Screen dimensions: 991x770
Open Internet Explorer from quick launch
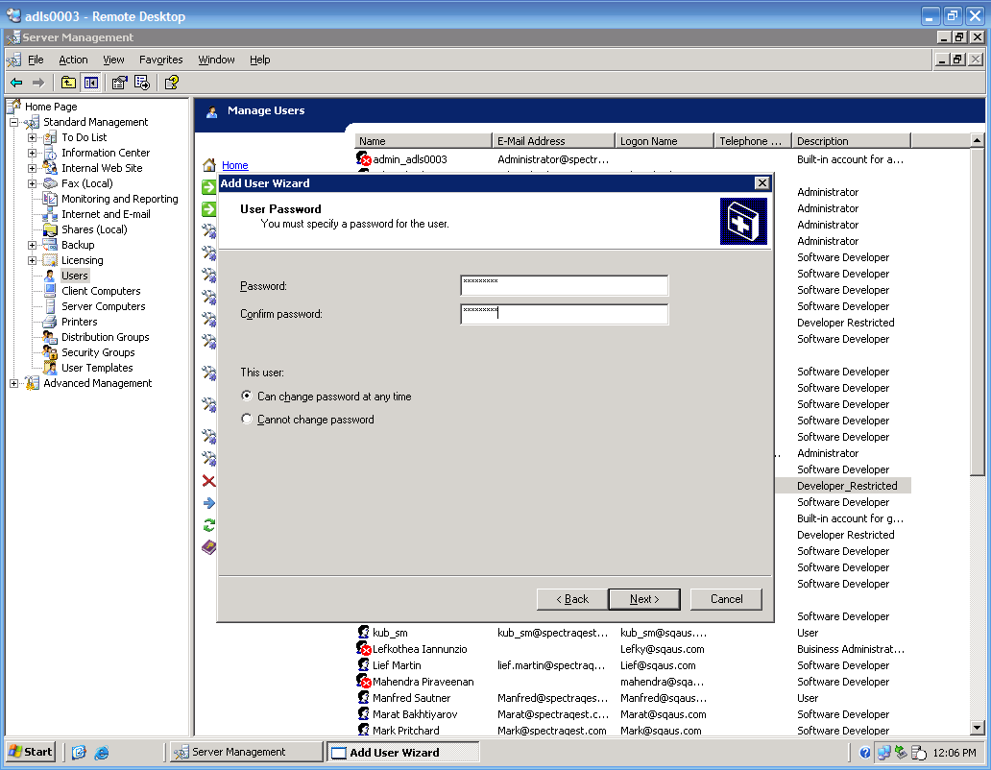(101, 752)
